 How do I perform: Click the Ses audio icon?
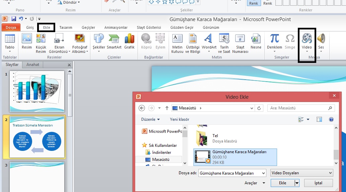pyautogui.click(x=321, y=38)
